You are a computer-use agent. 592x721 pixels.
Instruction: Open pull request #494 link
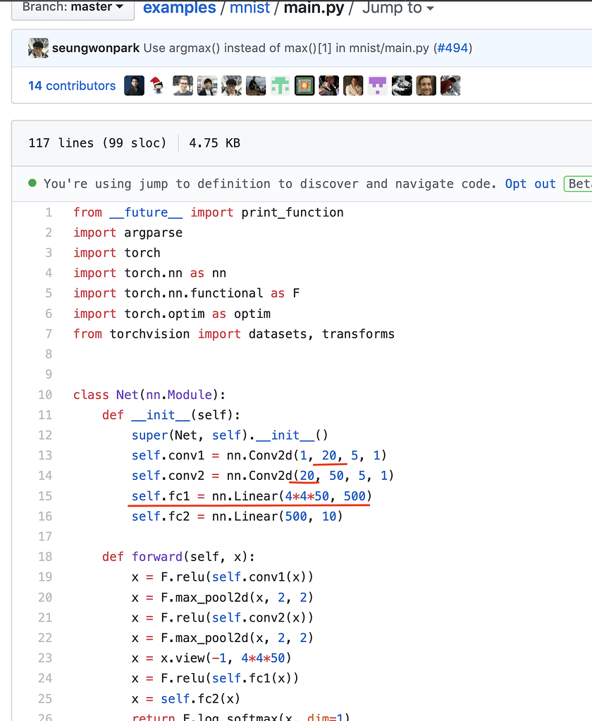point(453,49)
